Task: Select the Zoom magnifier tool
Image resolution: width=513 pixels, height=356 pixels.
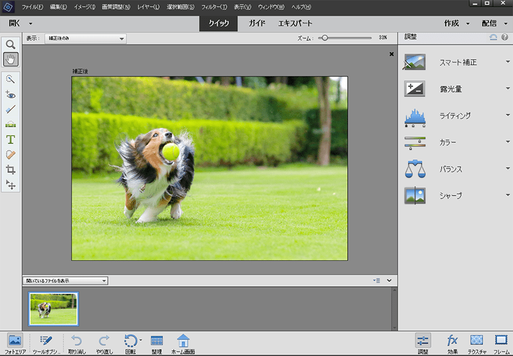Action: pyautogui.click(x=11, y=44)
